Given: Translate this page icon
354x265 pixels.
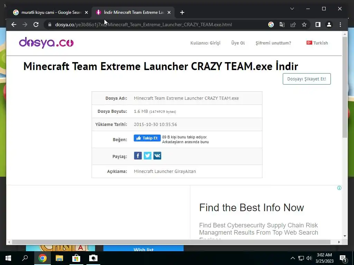Looking at the screenshot, I should point(282,24).
